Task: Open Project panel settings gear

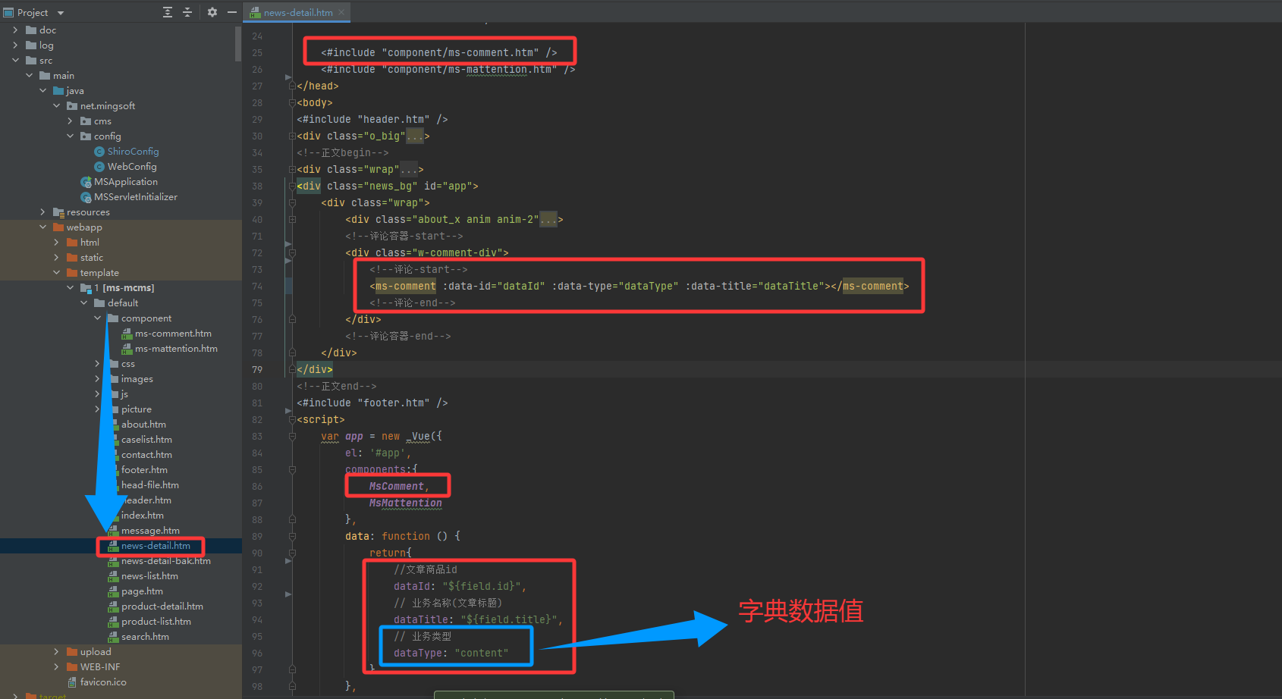Action: pos(212,12)
